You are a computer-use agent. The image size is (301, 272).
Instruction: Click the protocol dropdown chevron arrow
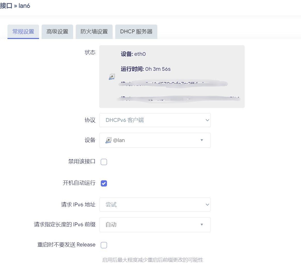207,120
